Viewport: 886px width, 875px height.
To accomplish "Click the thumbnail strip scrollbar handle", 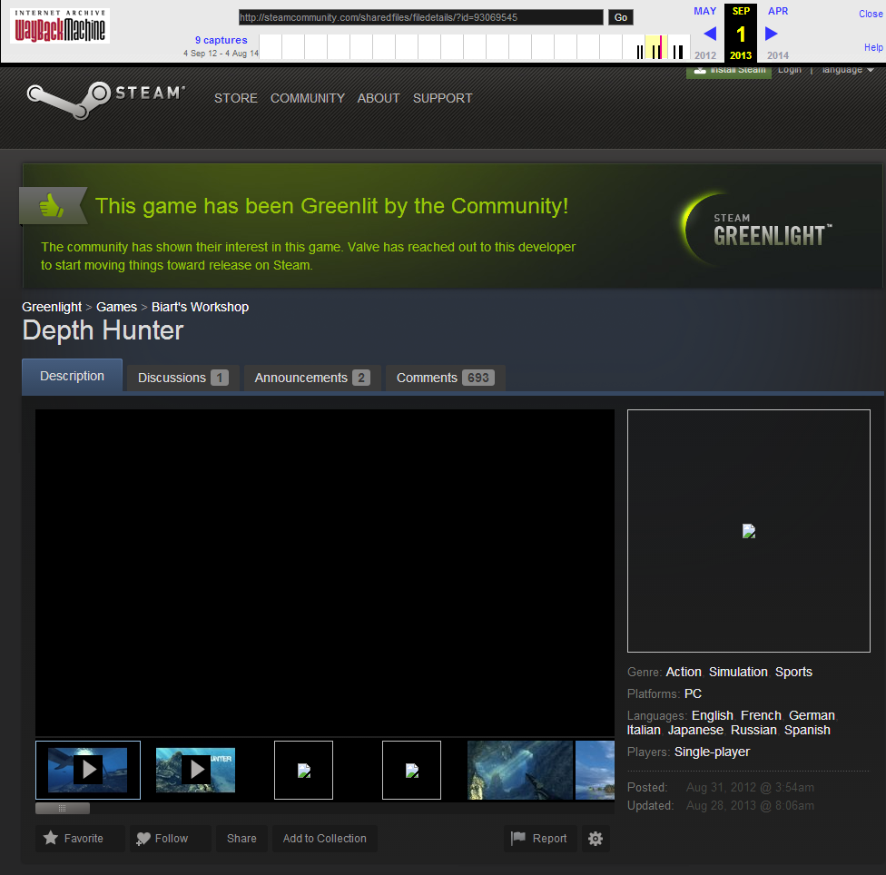I will pyautogui.click(x=62, y=809).
